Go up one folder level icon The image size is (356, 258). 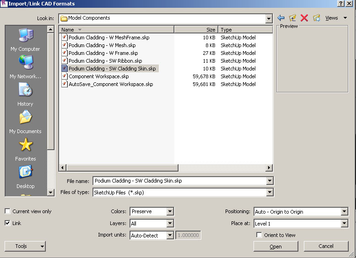[x=292, y=18]
